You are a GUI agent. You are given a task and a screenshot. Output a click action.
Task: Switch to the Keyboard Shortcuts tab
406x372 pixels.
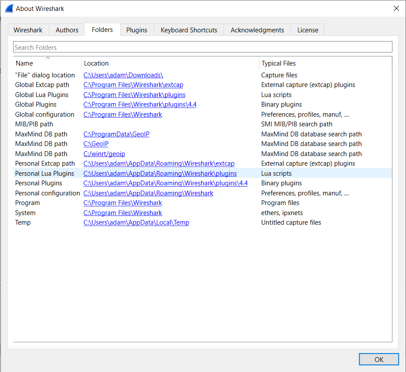(x=189, y=30)
